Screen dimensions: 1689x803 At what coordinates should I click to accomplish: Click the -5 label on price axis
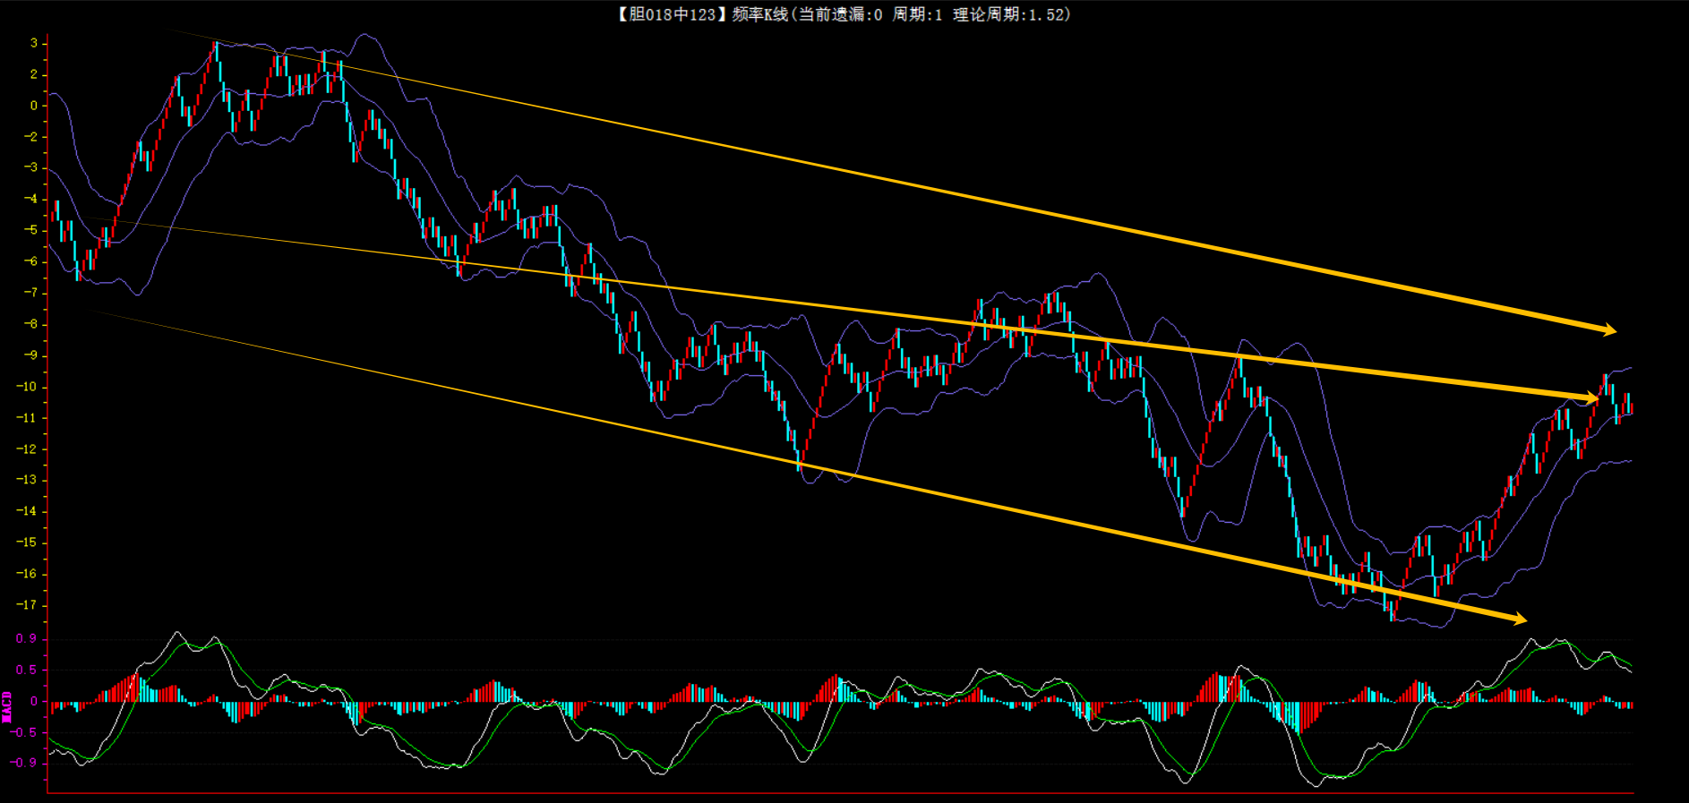click(30, 230)
